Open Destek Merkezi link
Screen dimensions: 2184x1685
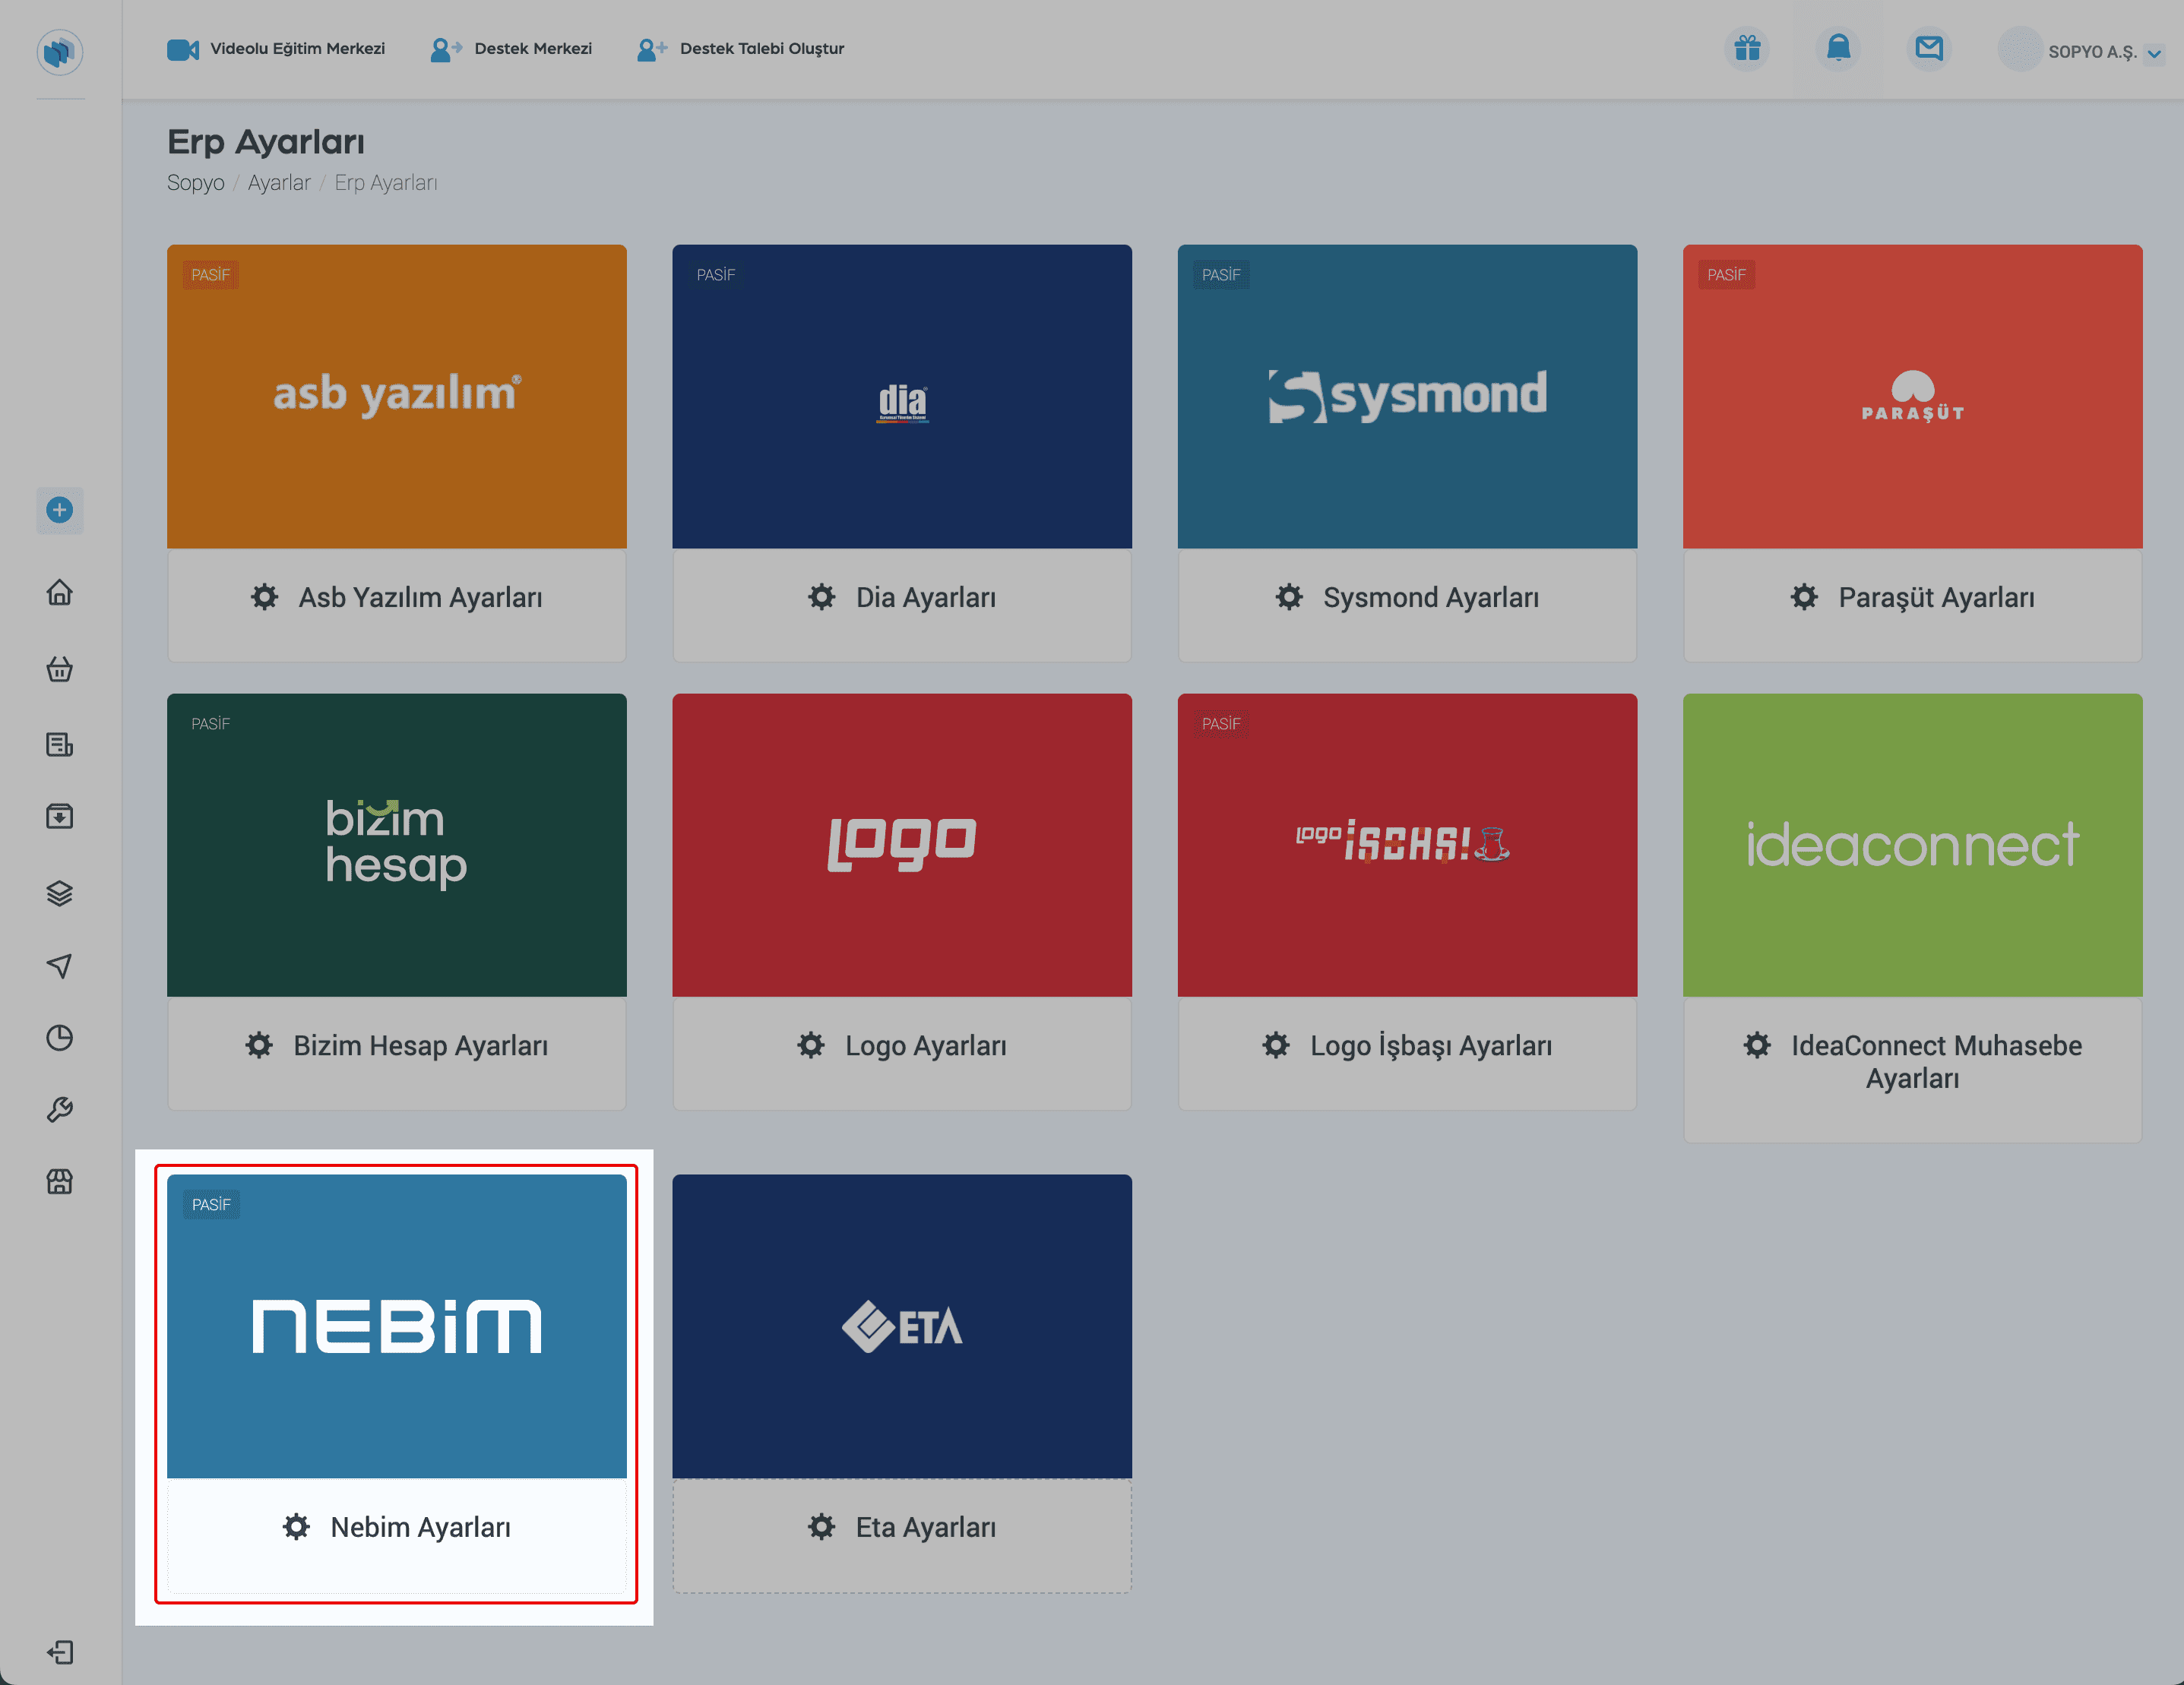tap(511, 49)
